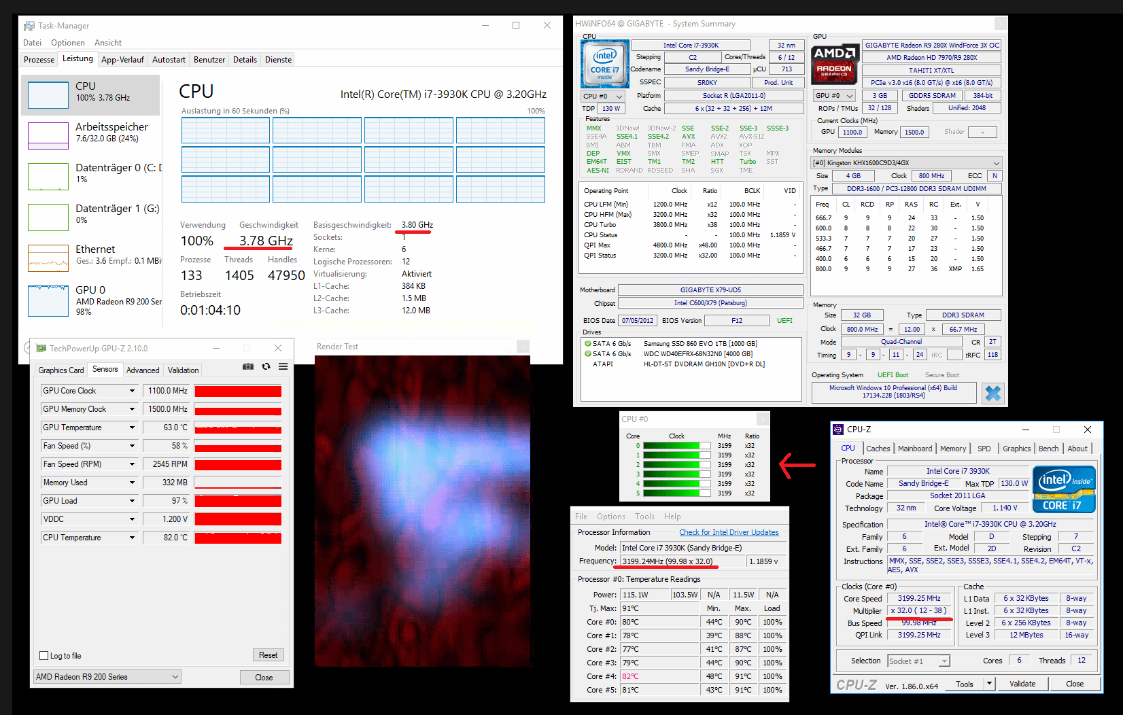Click the Intel inside Core i7 logo in CPU-Z

tap(1064, 489)
